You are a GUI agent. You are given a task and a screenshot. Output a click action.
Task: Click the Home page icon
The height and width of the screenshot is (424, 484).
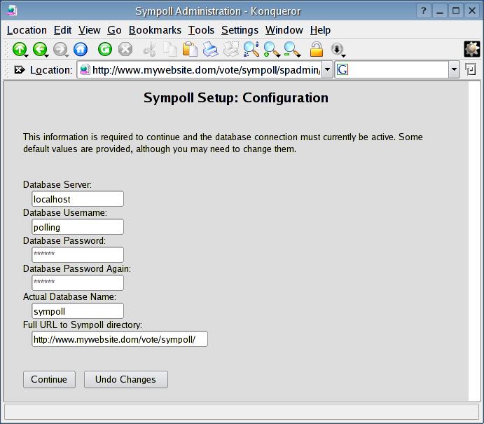[81, 49]
